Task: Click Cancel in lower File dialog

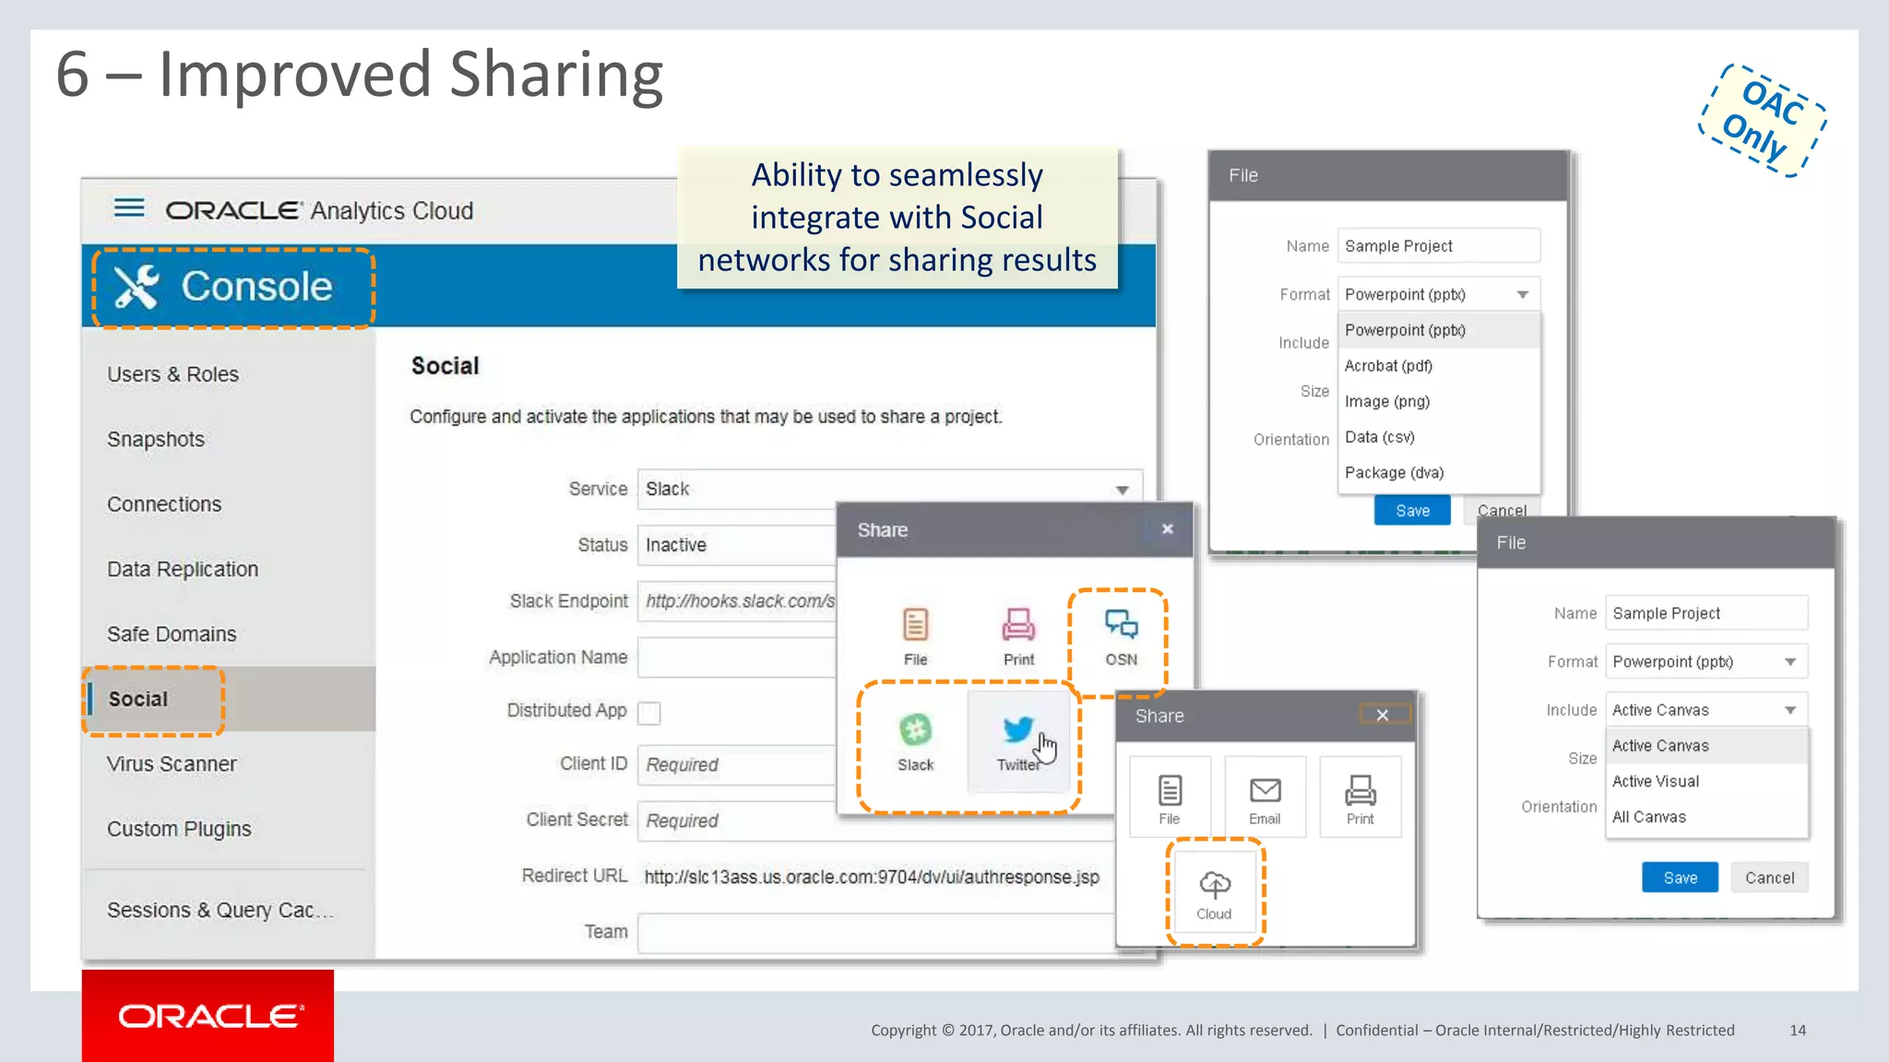Action: coord(1770,878)
